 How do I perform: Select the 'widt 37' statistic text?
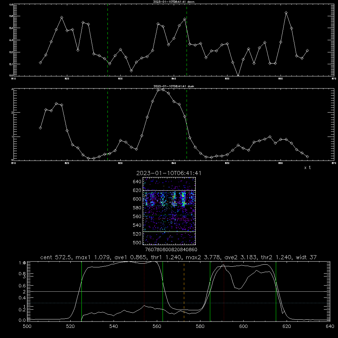[x=306, y=257]
